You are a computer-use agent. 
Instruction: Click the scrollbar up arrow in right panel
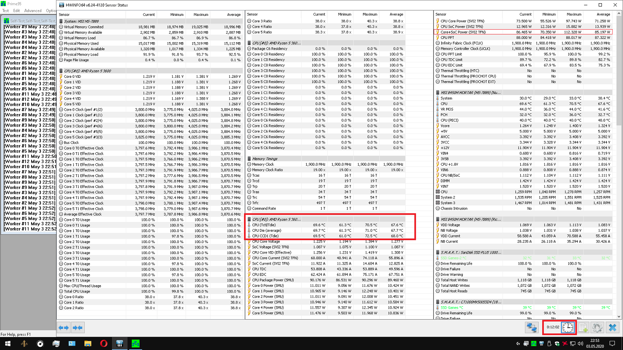(x=619, y=14)
